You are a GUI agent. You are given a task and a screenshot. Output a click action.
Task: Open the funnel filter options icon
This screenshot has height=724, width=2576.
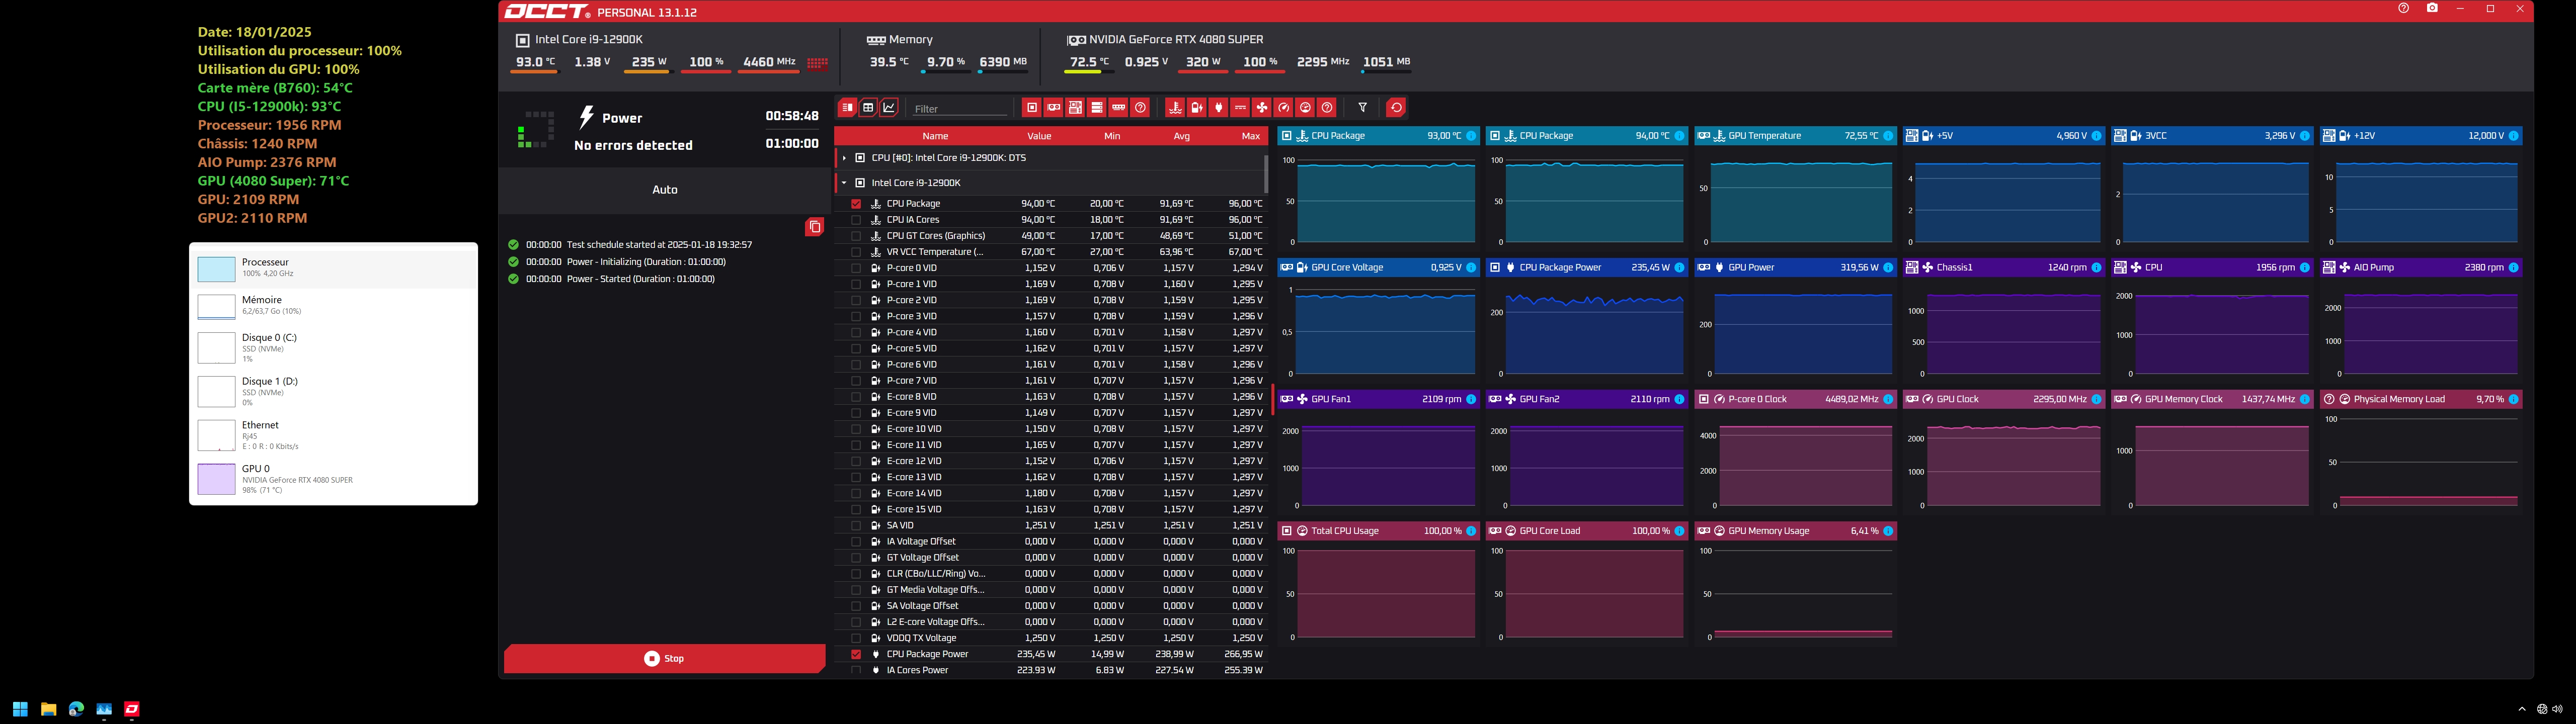(1362, 108)
